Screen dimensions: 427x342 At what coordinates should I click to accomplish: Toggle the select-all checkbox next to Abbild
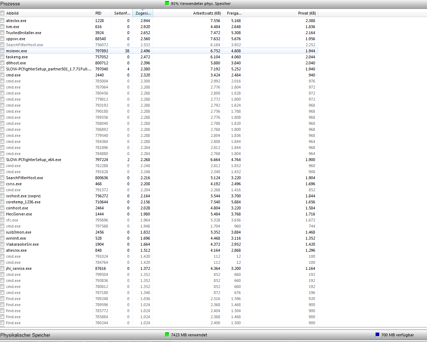pos(2,13)
